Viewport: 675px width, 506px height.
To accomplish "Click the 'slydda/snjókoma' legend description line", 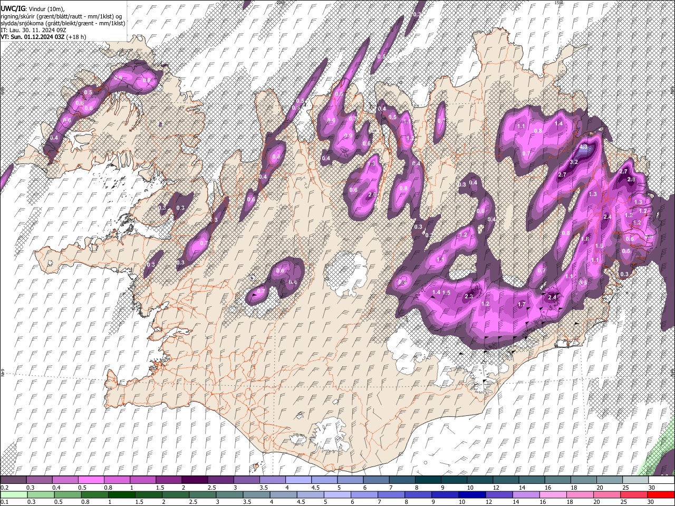I will coord(63,23).
